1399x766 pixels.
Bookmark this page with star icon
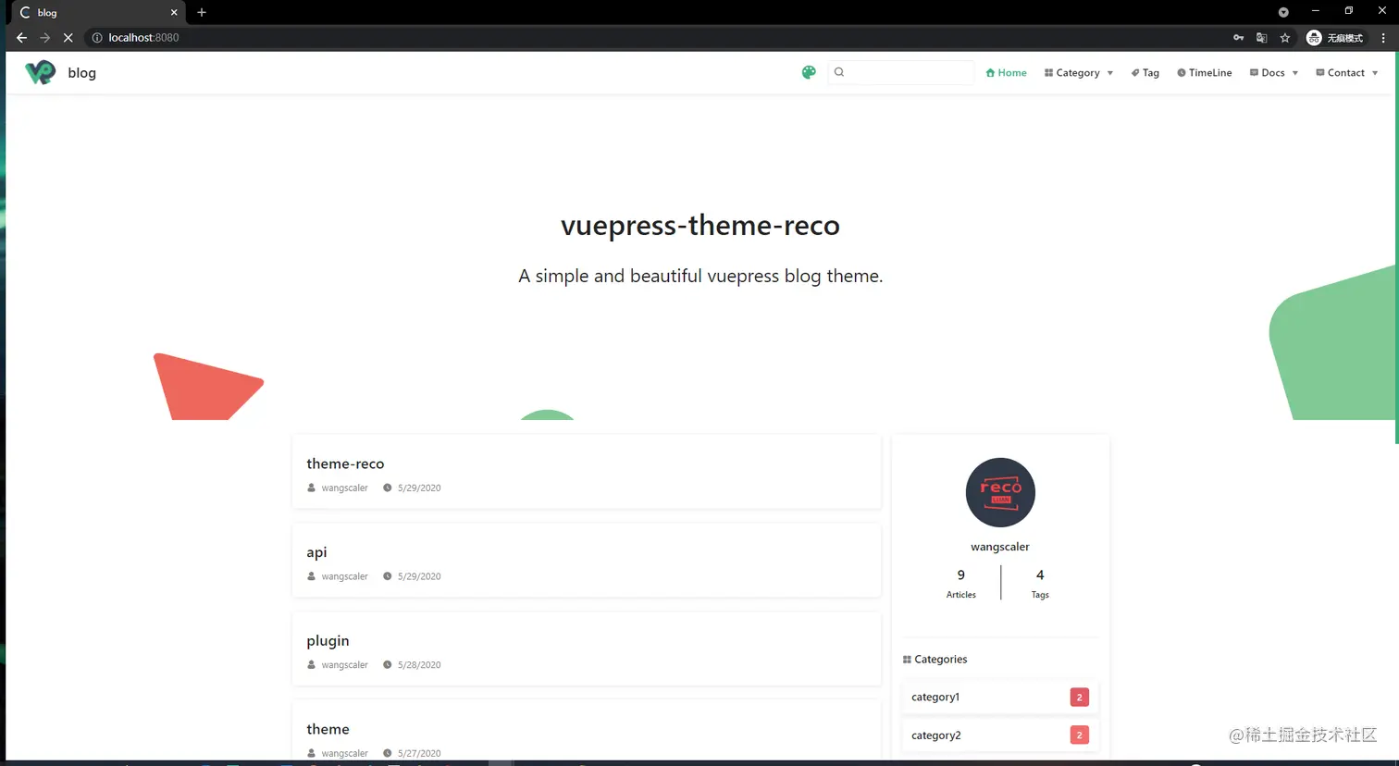[x=1285, y=38]
